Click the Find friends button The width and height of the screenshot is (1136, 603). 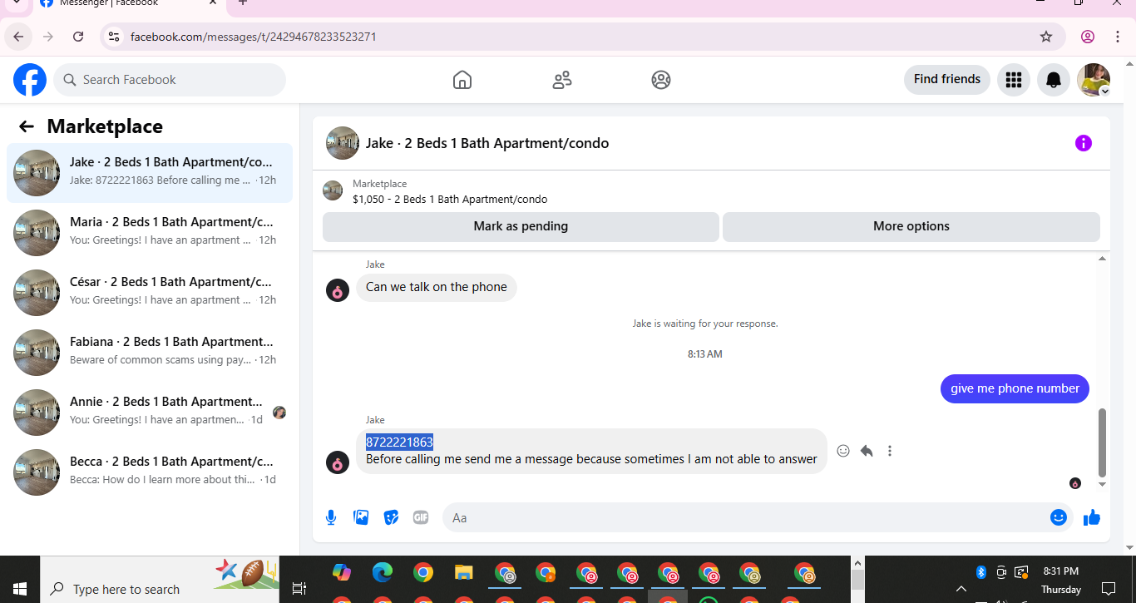point(947,80)
